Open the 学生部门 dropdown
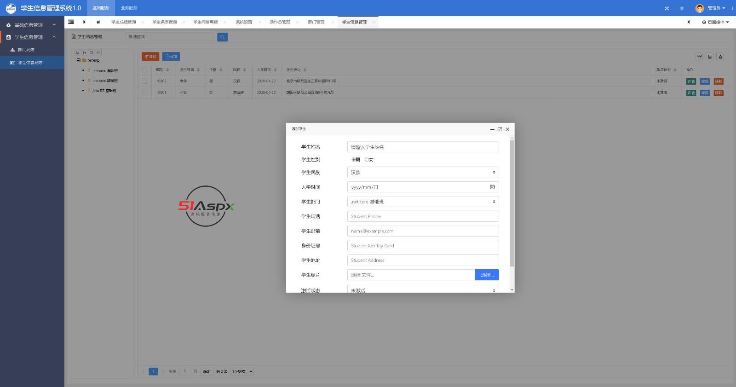This screenshot has width=736, height=387. click(x=423, y=202)
